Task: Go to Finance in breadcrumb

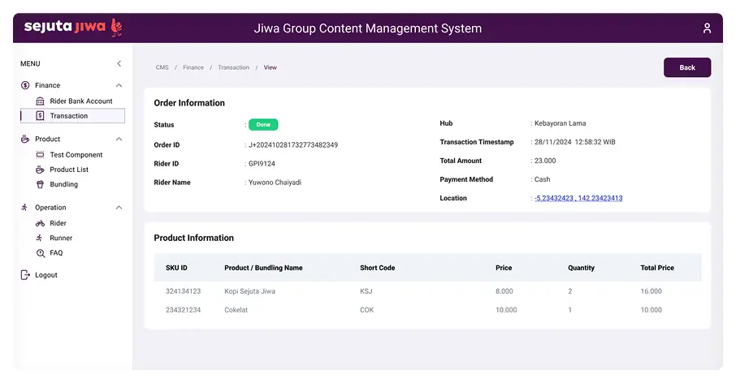Action: pyautogui.click(x=193, y=67)
